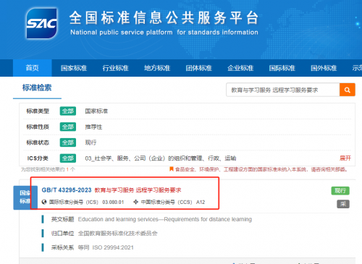Select 全部 for 标准状态 filter
This screenshot has height=264, width=362.
coord(68,142)
